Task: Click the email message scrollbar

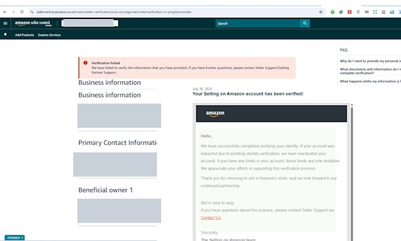Action: click(x=352, y=174)
